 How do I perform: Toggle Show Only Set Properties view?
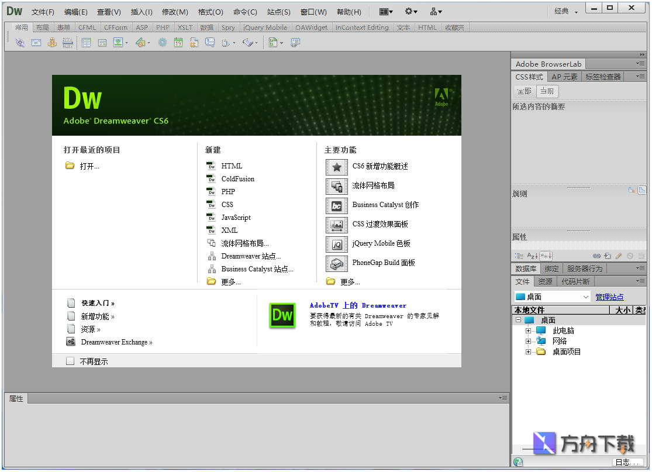coord(546,256)
